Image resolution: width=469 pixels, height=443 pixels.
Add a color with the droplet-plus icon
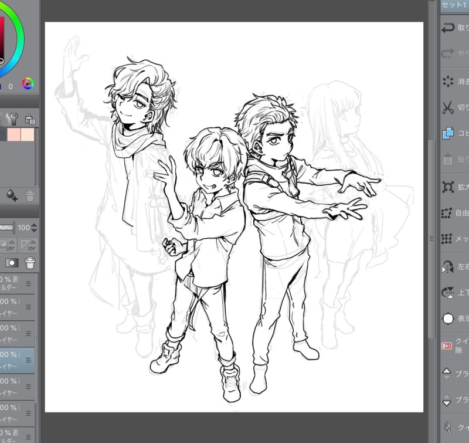tap(12, 195)
